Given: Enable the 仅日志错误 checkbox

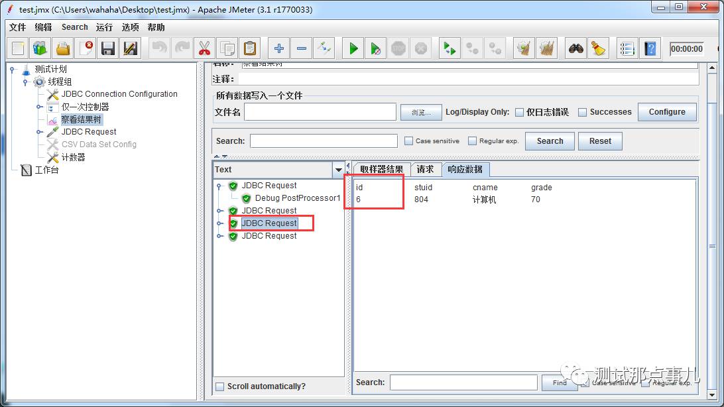Looking at the screenshot, I should tap(519, 112).
